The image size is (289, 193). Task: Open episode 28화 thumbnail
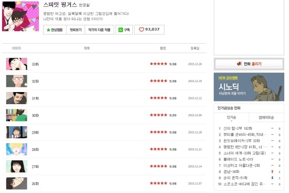(x=17, y=149)
